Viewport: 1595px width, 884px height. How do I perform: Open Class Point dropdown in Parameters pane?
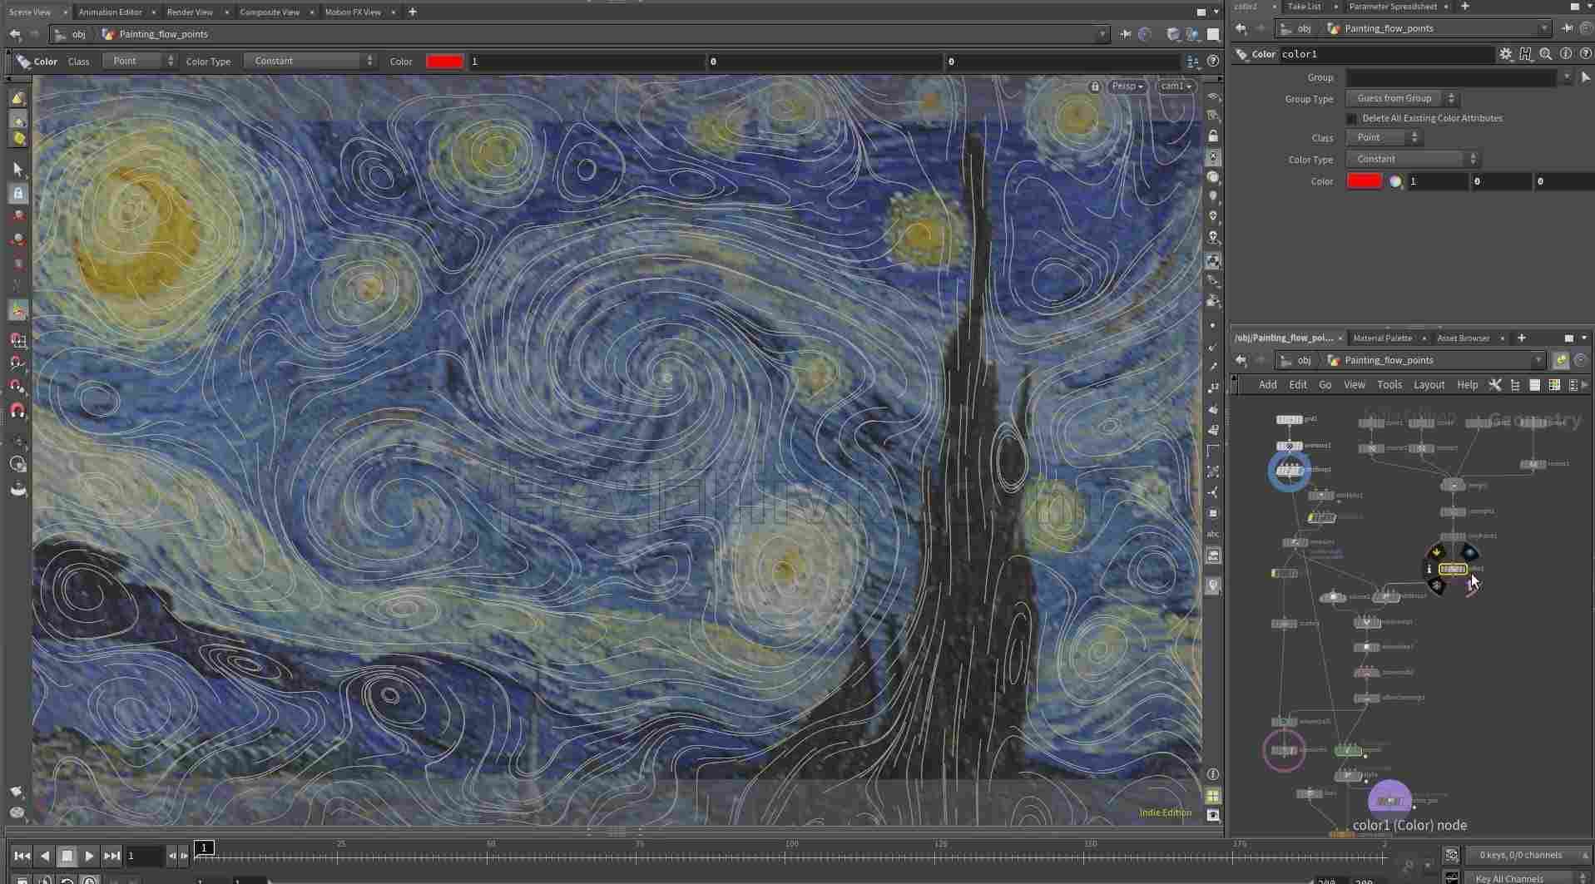[x=1383, y=137]
